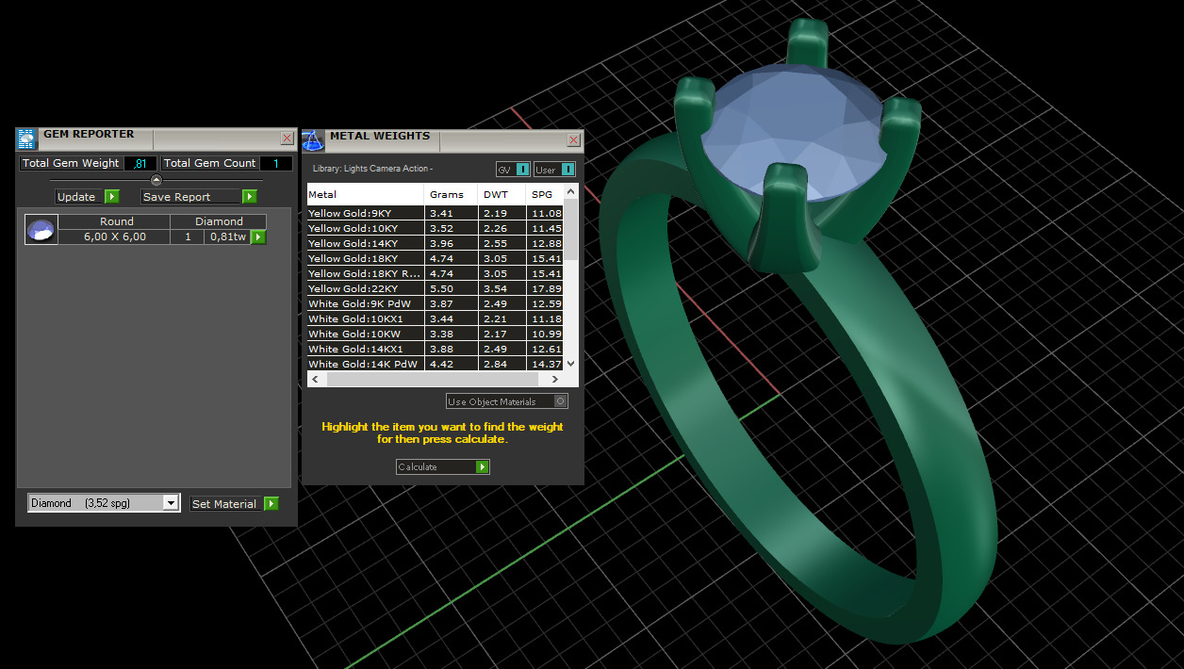Click the metal list scroll-down arrow

pos(570,364)
